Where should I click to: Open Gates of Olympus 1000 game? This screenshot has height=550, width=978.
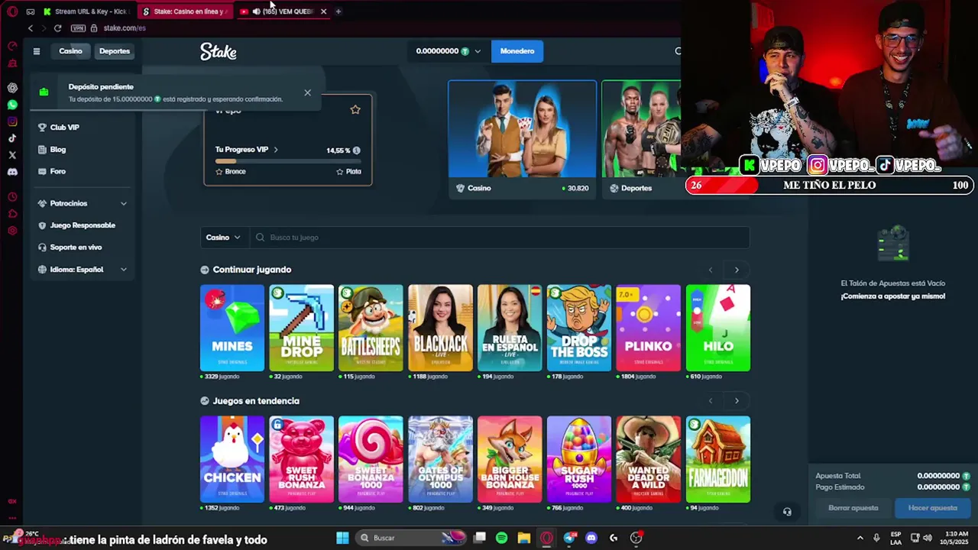(x=440, y=459)
